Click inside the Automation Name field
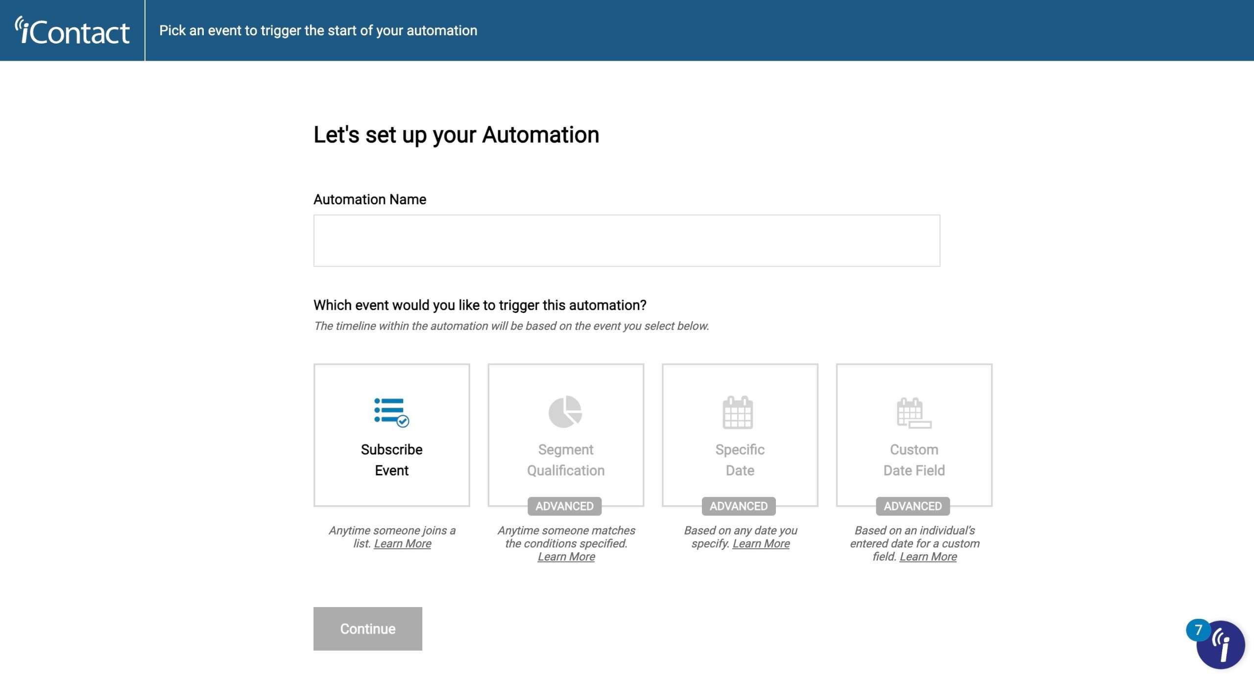This screenshot has height=678, width=1254. click(627, 240)
